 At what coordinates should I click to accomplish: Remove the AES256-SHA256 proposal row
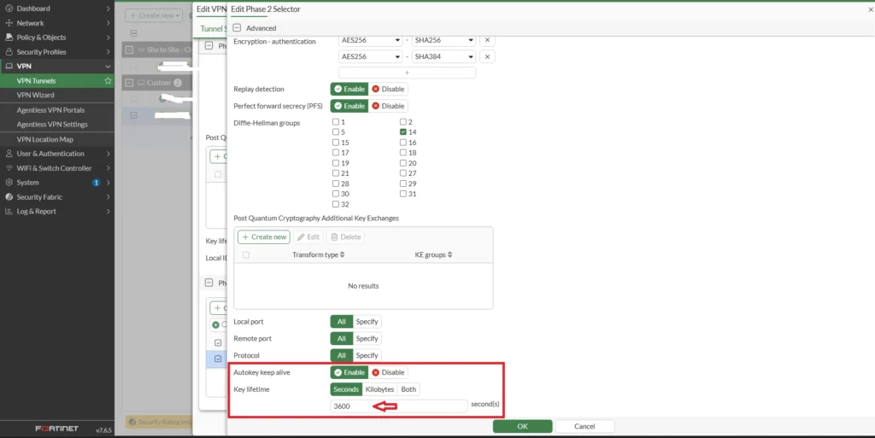(x=487, y=40)
